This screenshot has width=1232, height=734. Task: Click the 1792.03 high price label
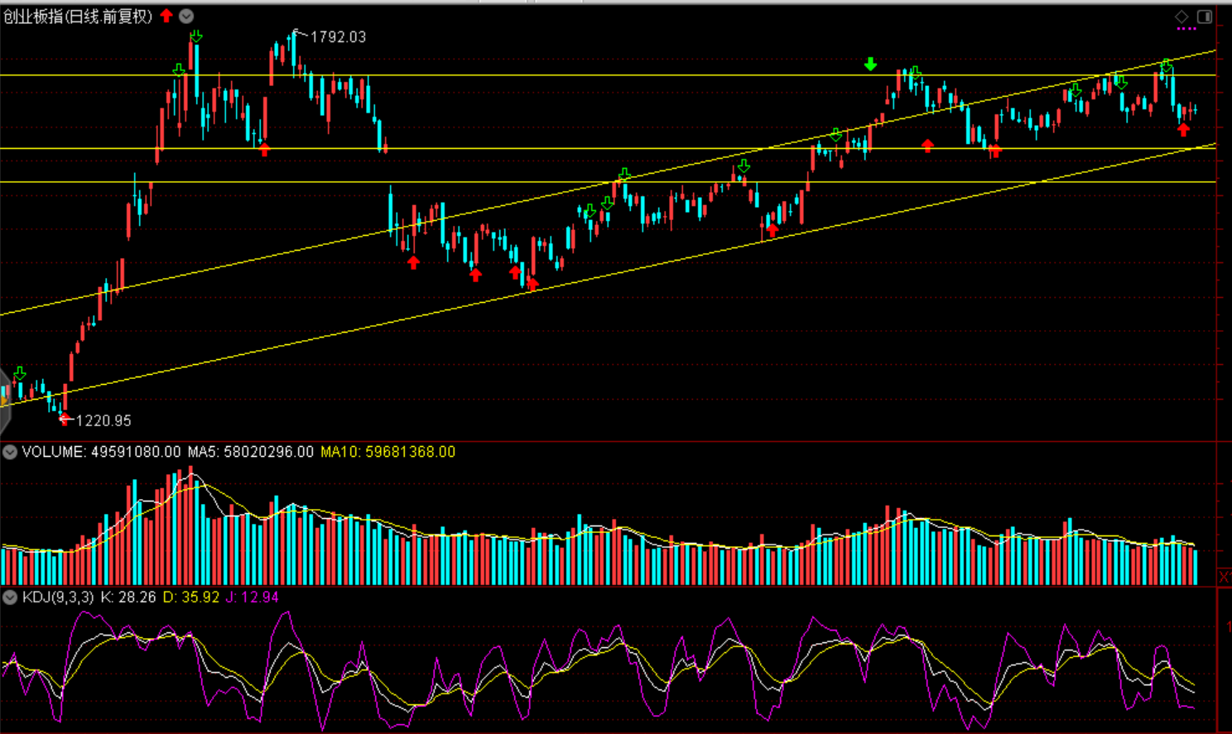pos(338,37)
